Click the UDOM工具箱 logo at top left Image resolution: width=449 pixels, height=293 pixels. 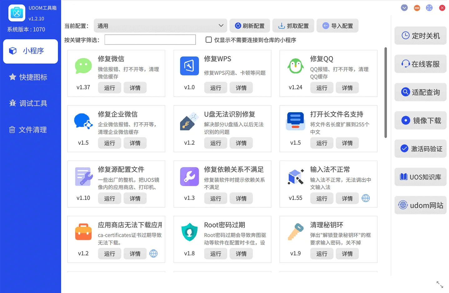[16, 13]
